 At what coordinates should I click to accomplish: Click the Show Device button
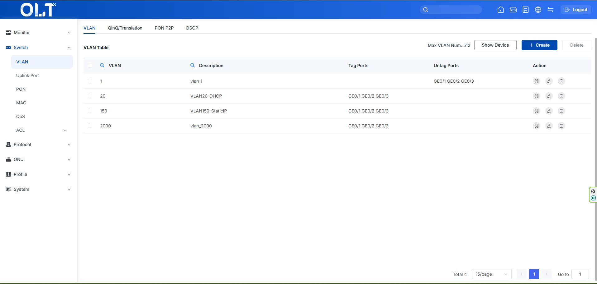[x=495, y=45]
